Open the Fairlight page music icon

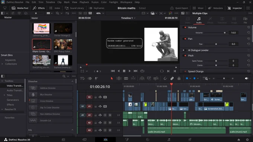169,139
